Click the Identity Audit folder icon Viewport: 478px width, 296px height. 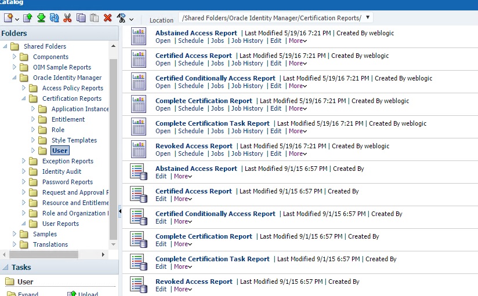click(x=33, y=172)
